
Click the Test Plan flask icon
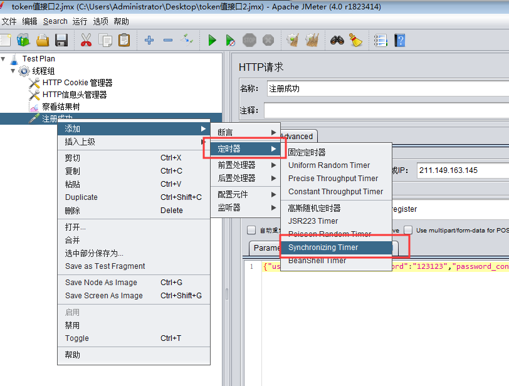coord(14,59)
